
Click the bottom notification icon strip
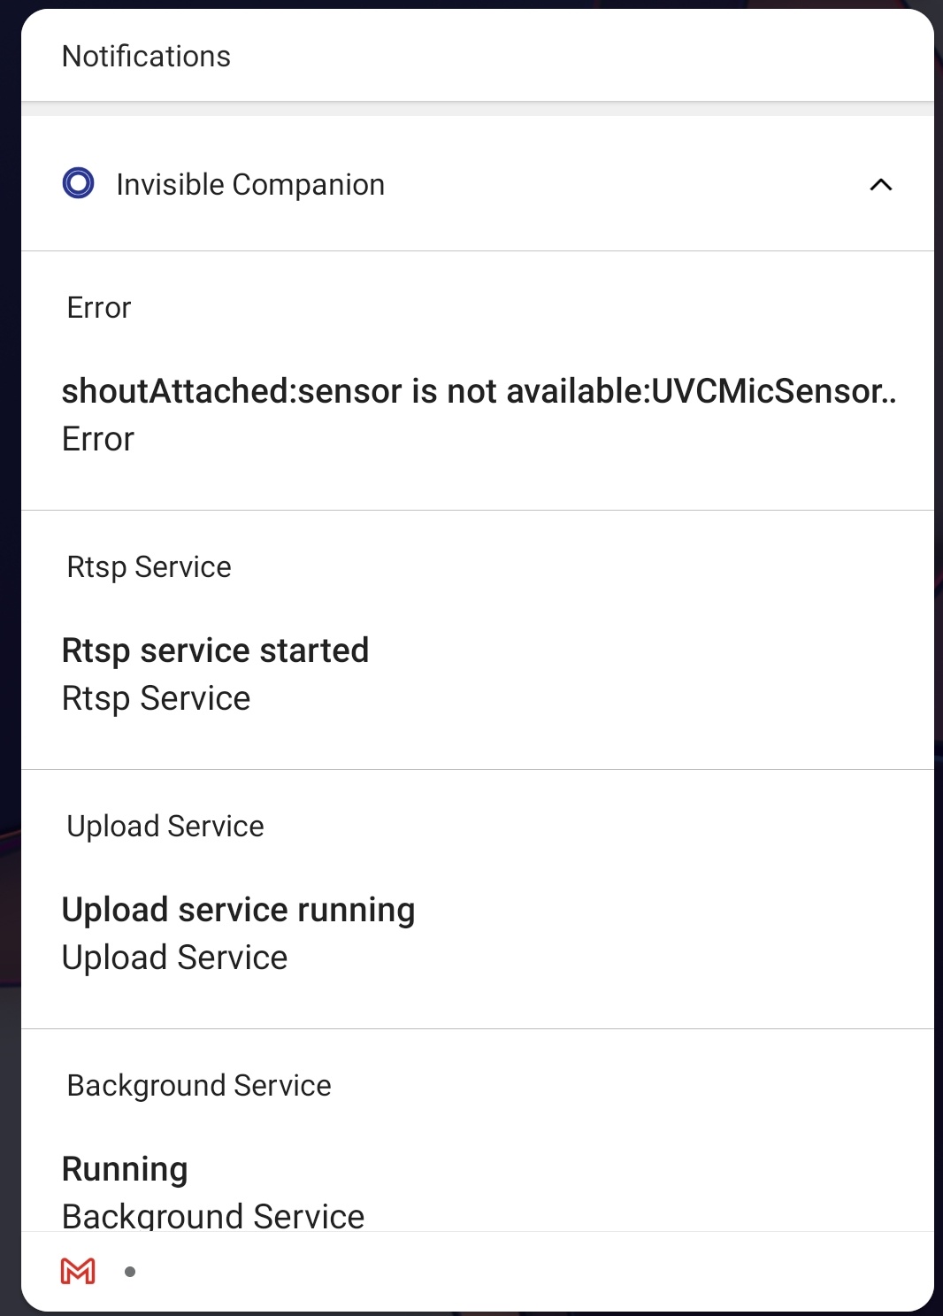point(478,1271)
